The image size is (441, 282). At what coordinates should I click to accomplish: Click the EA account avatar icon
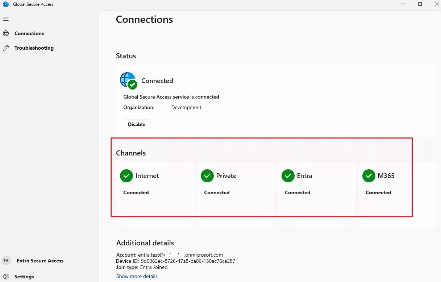[6, 260]
